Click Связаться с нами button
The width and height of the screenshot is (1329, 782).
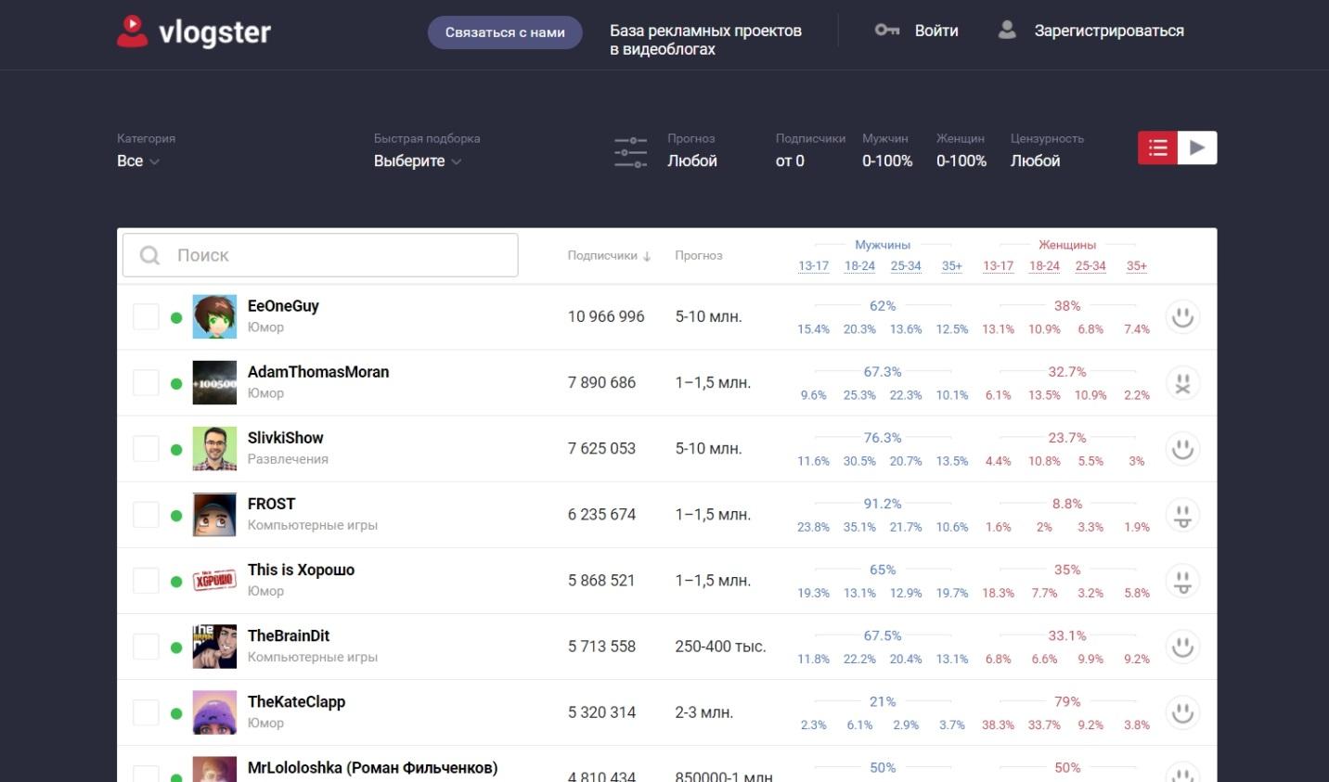pos(505,32)
